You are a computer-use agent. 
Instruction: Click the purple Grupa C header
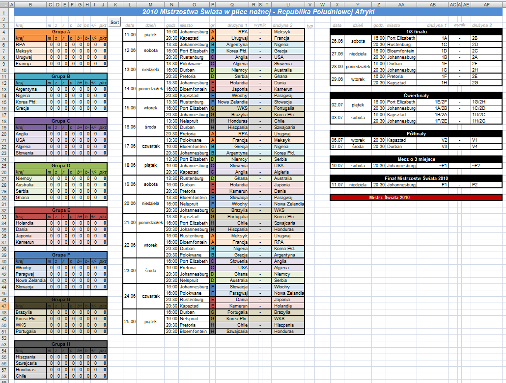pos(61,121)
